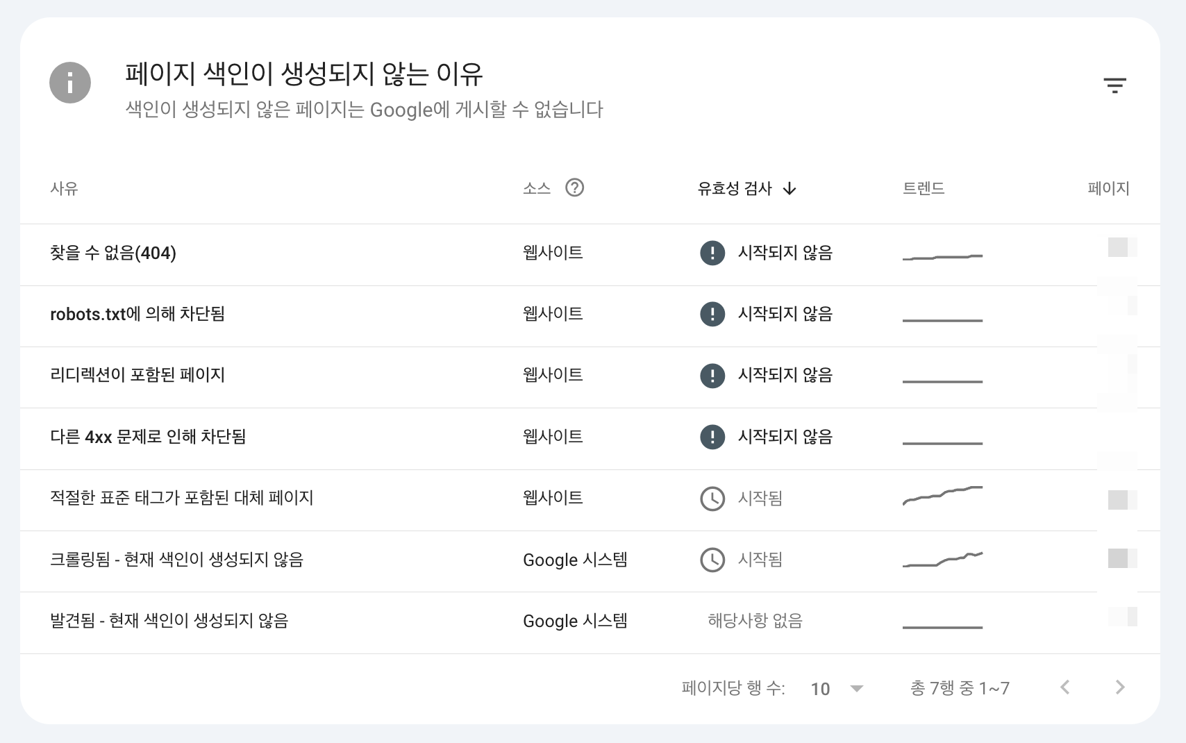
Task: Sort the table by 사유 column header
Action: 62,188
